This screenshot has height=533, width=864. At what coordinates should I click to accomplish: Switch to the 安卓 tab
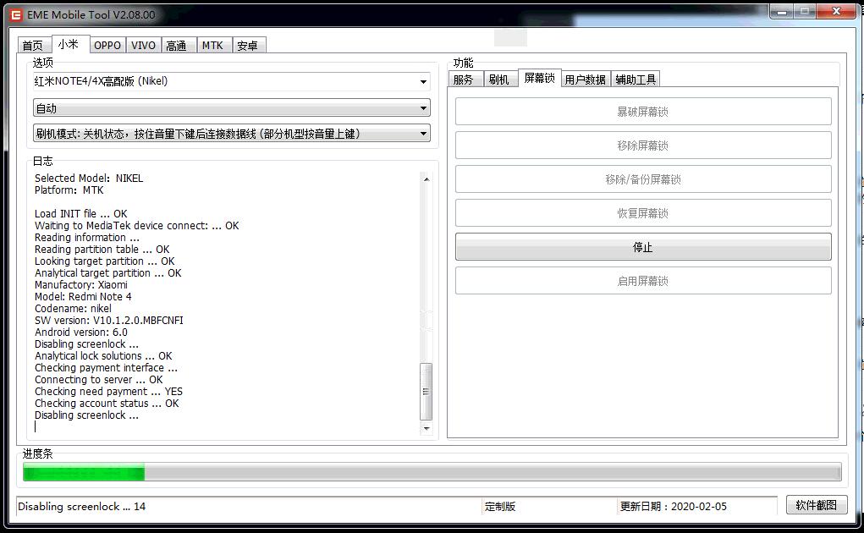[249, 45]
